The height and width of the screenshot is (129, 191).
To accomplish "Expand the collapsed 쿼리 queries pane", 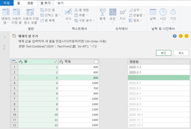I will (x=5, y=37).
